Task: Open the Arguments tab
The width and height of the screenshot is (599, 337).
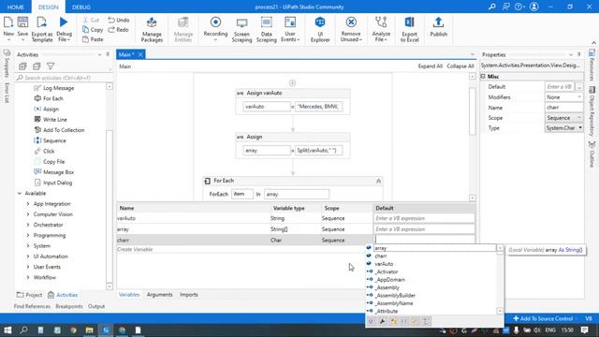Action: click(x=159, y=295)
